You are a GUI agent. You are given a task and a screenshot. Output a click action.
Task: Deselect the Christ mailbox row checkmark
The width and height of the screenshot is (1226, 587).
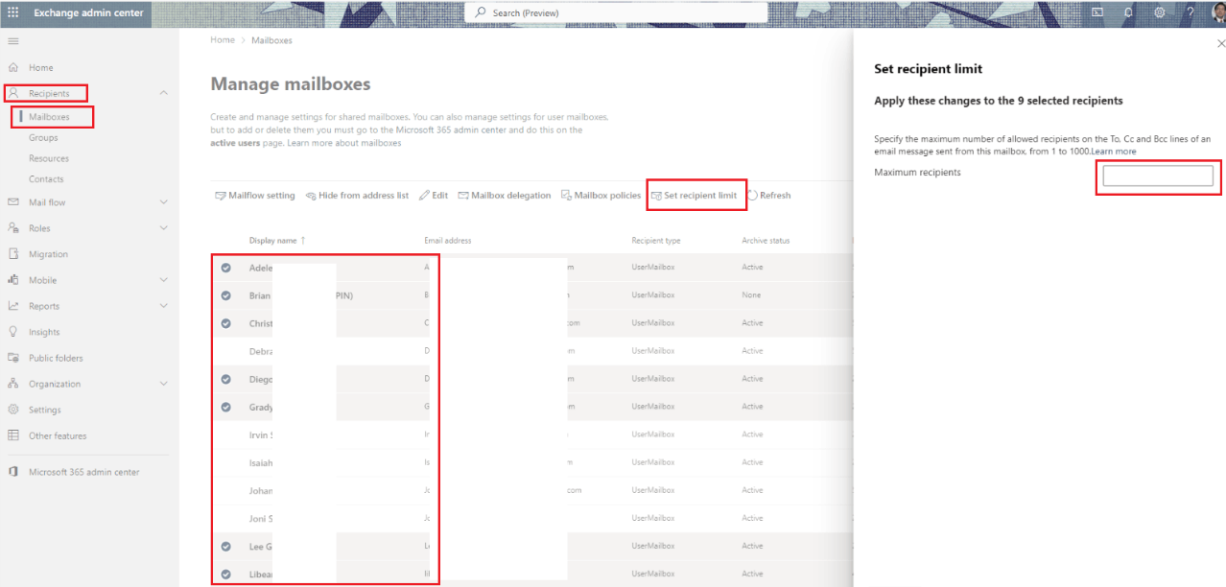(226, 323)
